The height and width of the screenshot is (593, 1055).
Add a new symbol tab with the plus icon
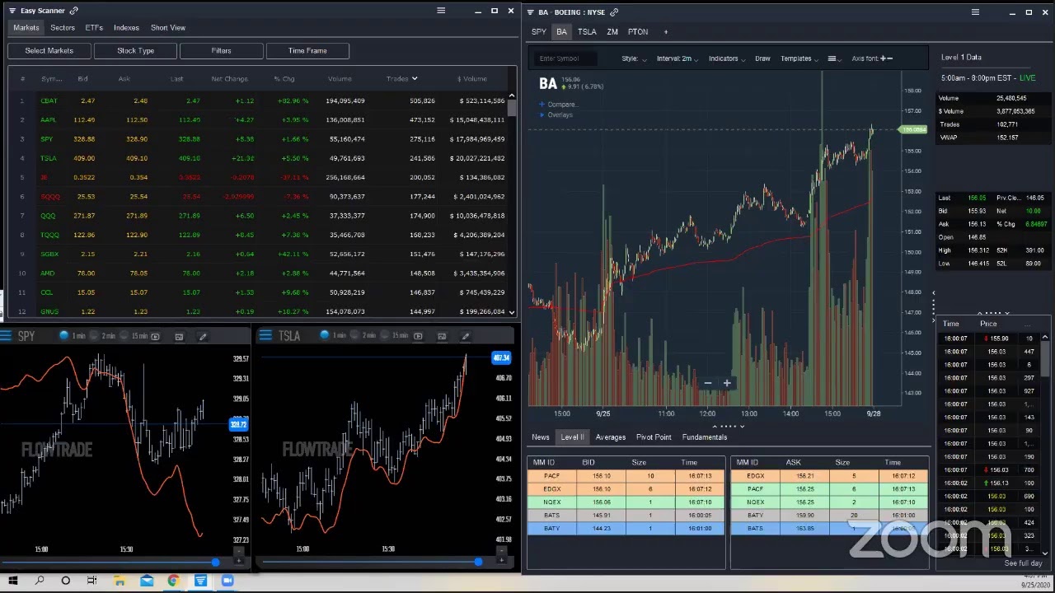tap(666, 32)
